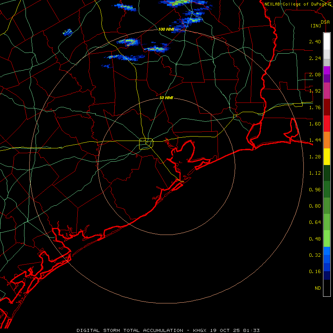Click the 0.64 scale value
The image size is (333, 333).
[315, 222]
